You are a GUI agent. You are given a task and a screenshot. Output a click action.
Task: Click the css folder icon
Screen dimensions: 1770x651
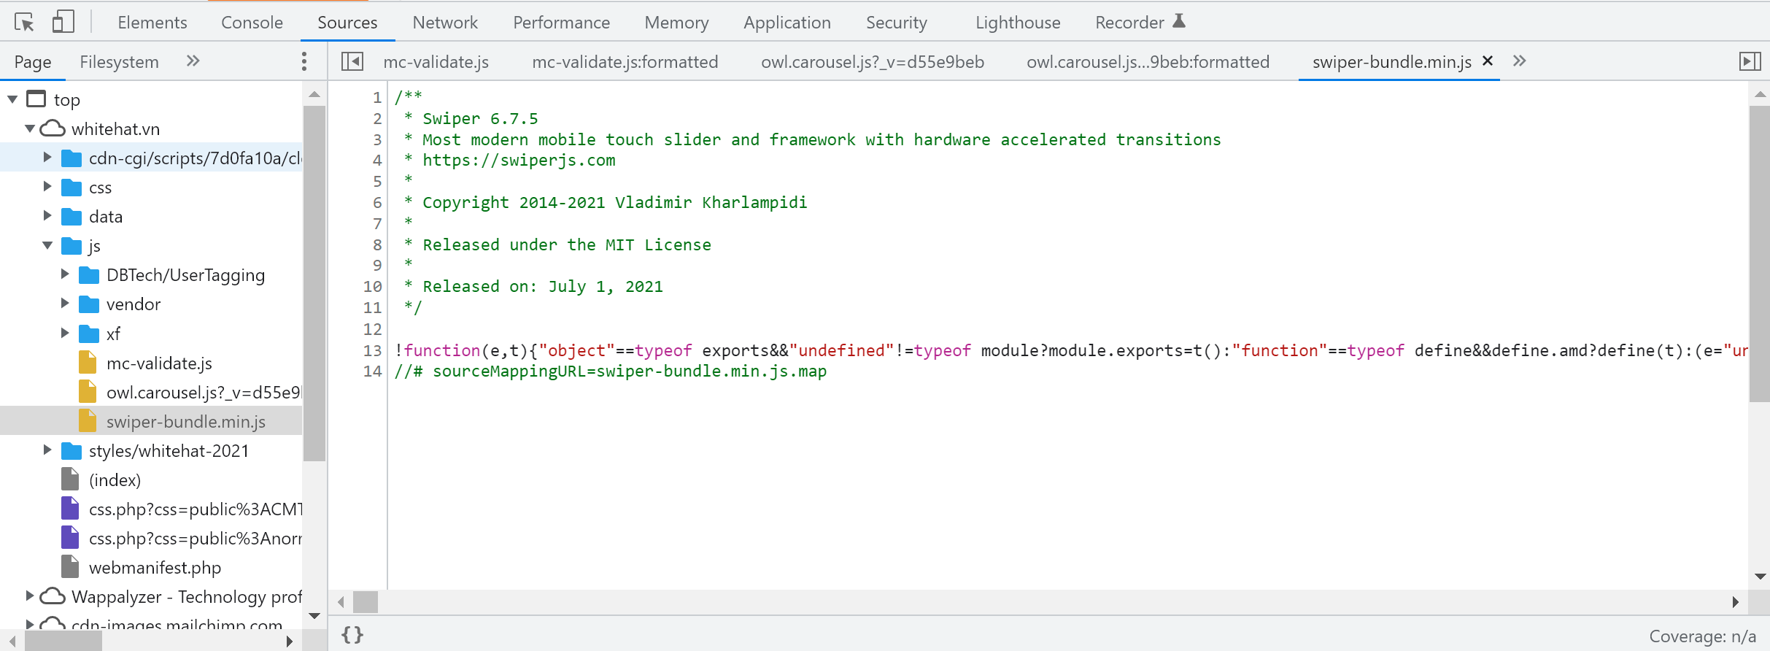click(72, 187)
